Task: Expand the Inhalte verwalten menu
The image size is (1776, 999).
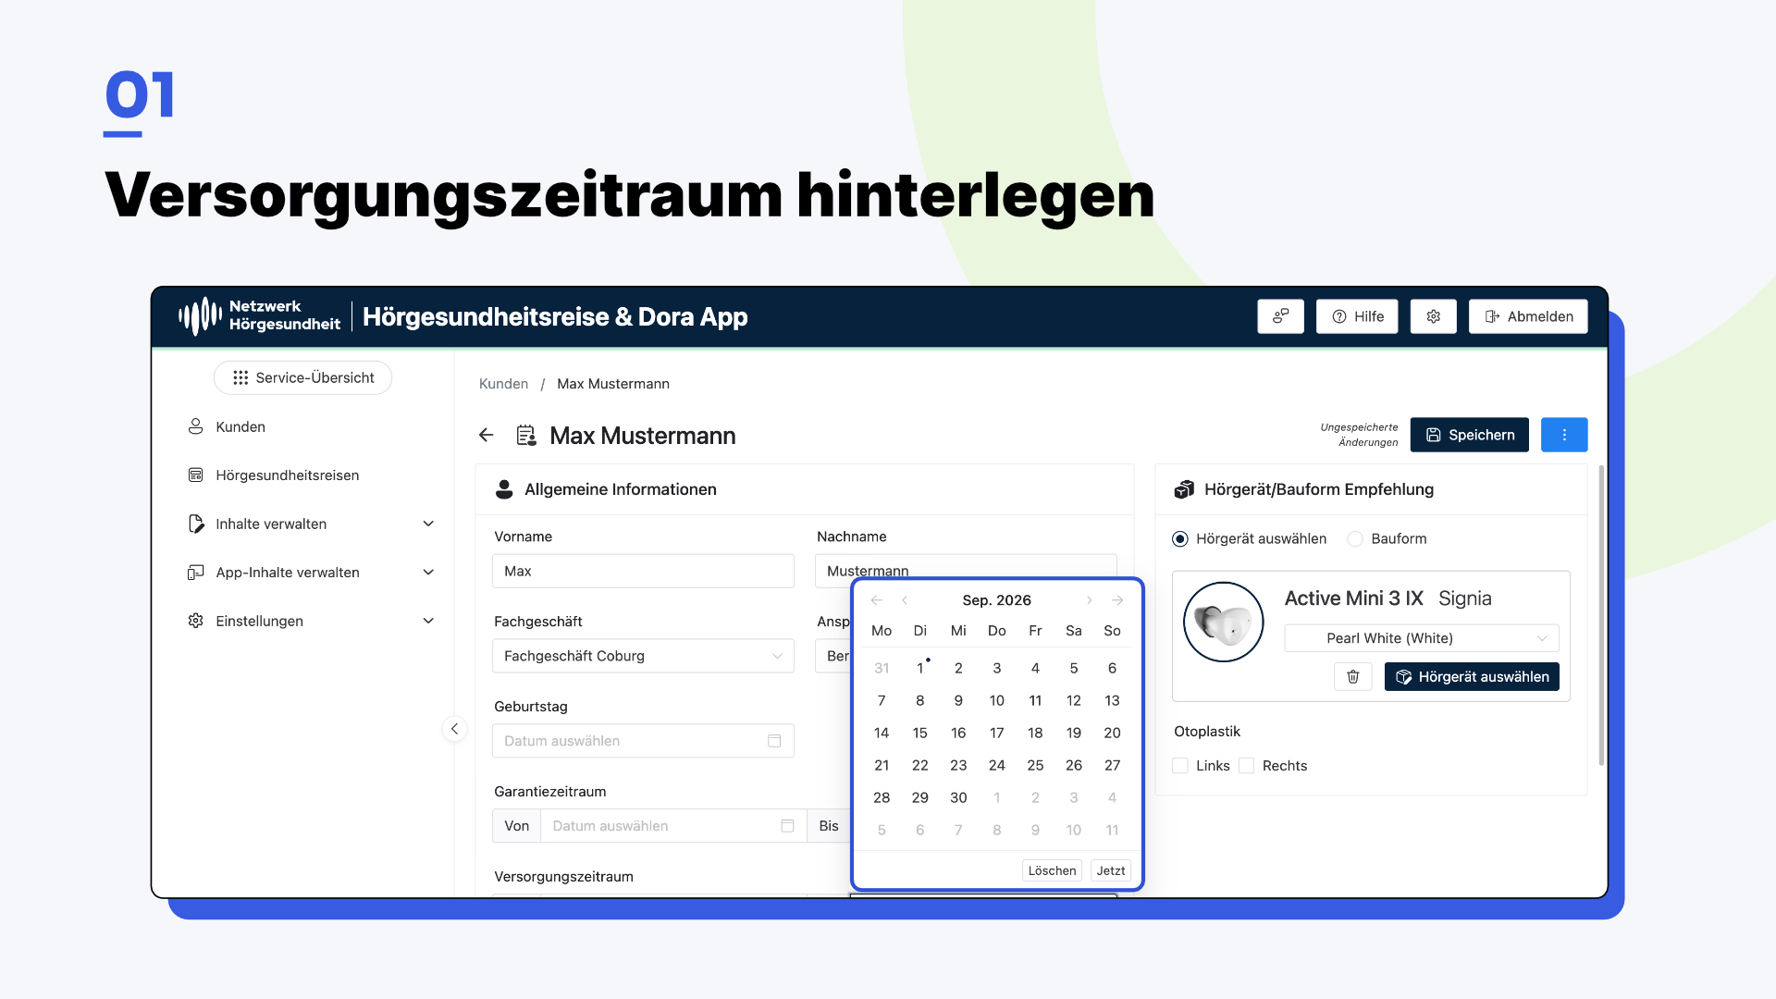Action: 311,524
